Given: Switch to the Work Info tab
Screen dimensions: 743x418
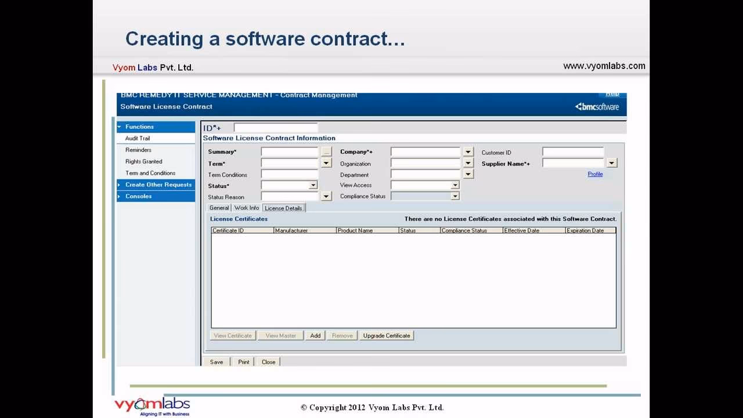Looking at the screenshot, I should (247, 208).
